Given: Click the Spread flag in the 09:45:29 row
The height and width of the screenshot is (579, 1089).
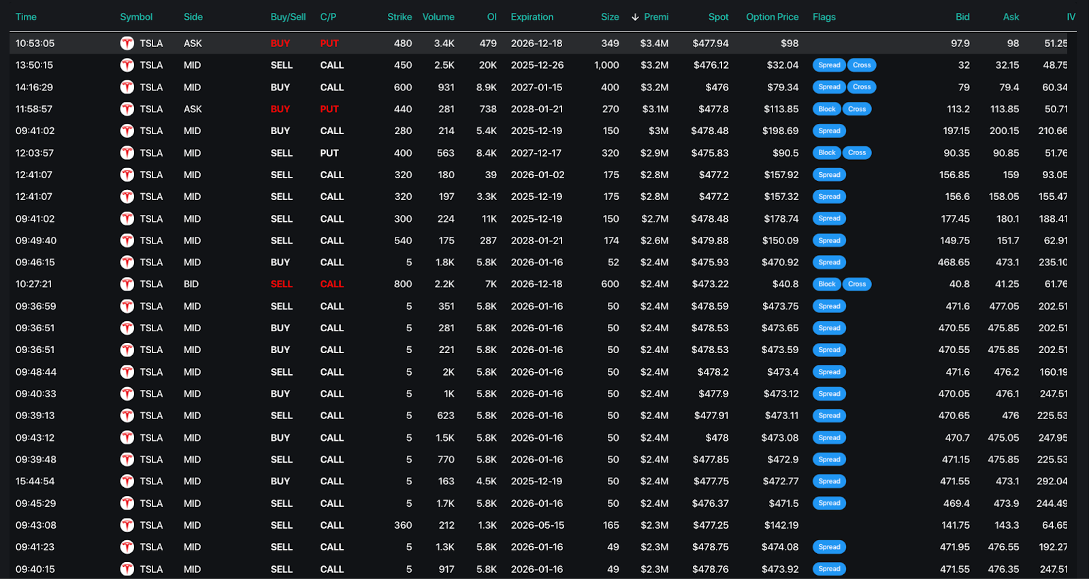Looking at the screenshot, I should tap(829, 503).
